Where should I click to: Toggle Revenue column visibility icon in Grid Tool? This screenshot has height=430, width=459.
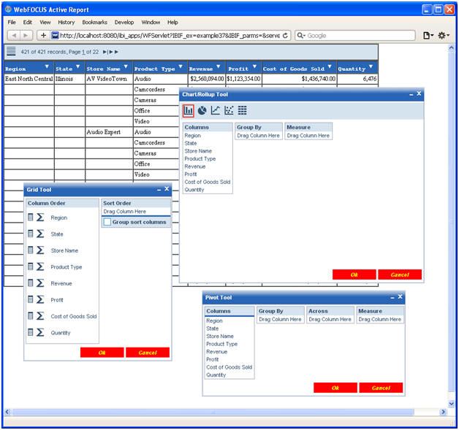(x=31, y=283)
